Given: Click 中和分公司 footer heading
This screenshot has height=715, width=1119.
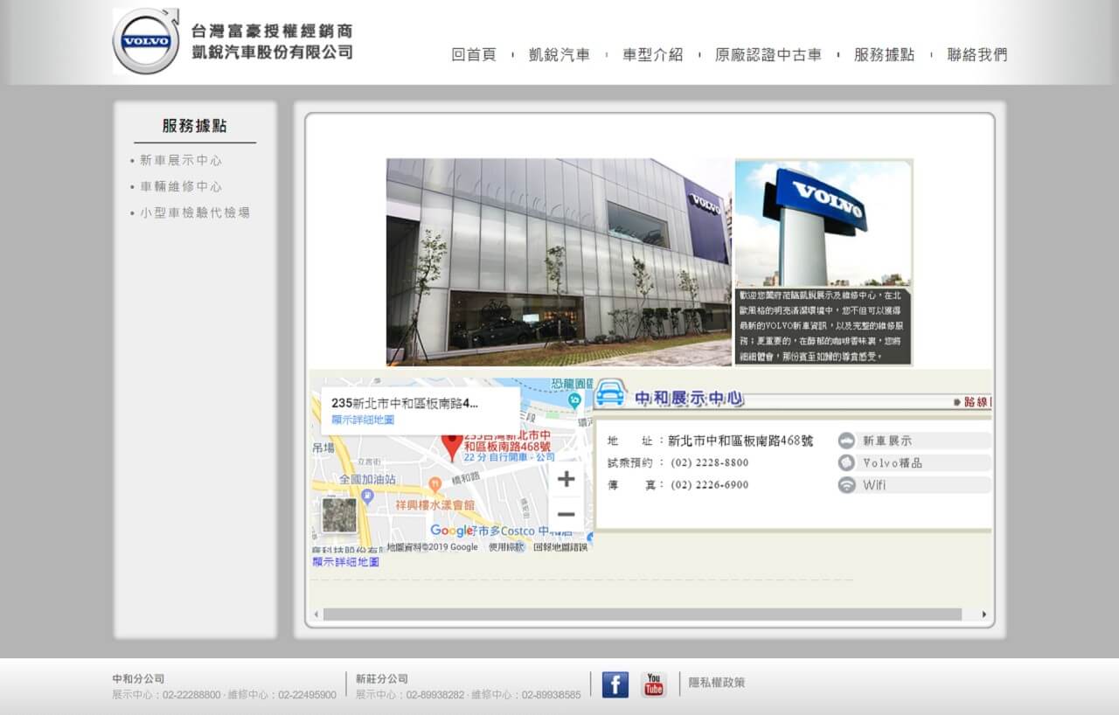Looking at the screenshot, I should [138, 678].
